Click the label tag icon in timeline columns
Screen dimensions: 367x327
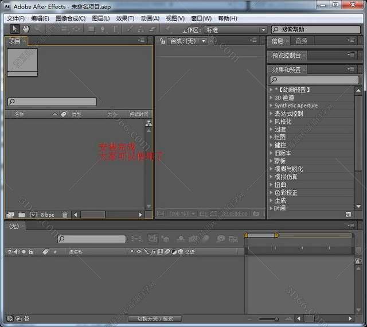coord(46,252)
